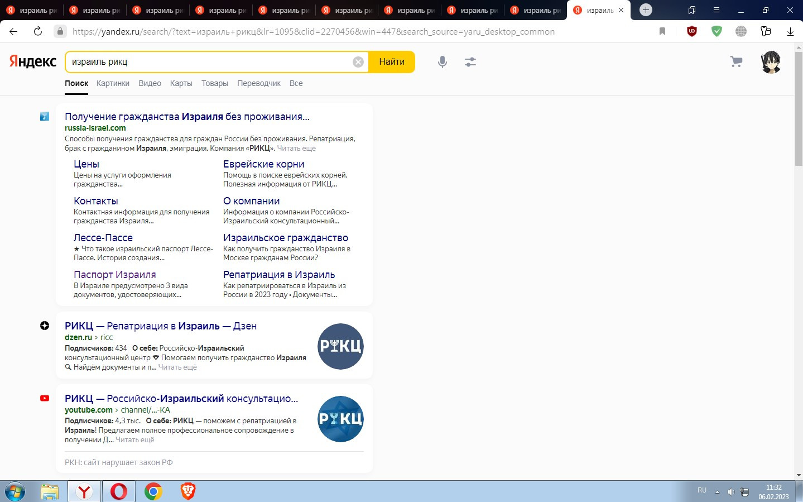Click the РИКЦ Dzen channel thumbnail

pyautogui.click(x=340, y=346)
